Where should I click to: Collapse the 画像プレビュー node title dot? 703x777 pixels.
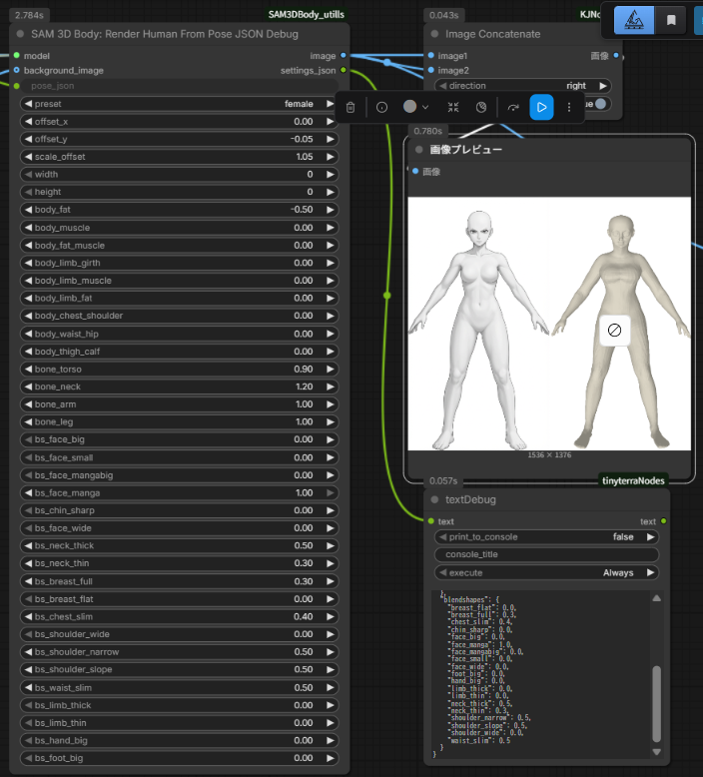coord(419,149)
